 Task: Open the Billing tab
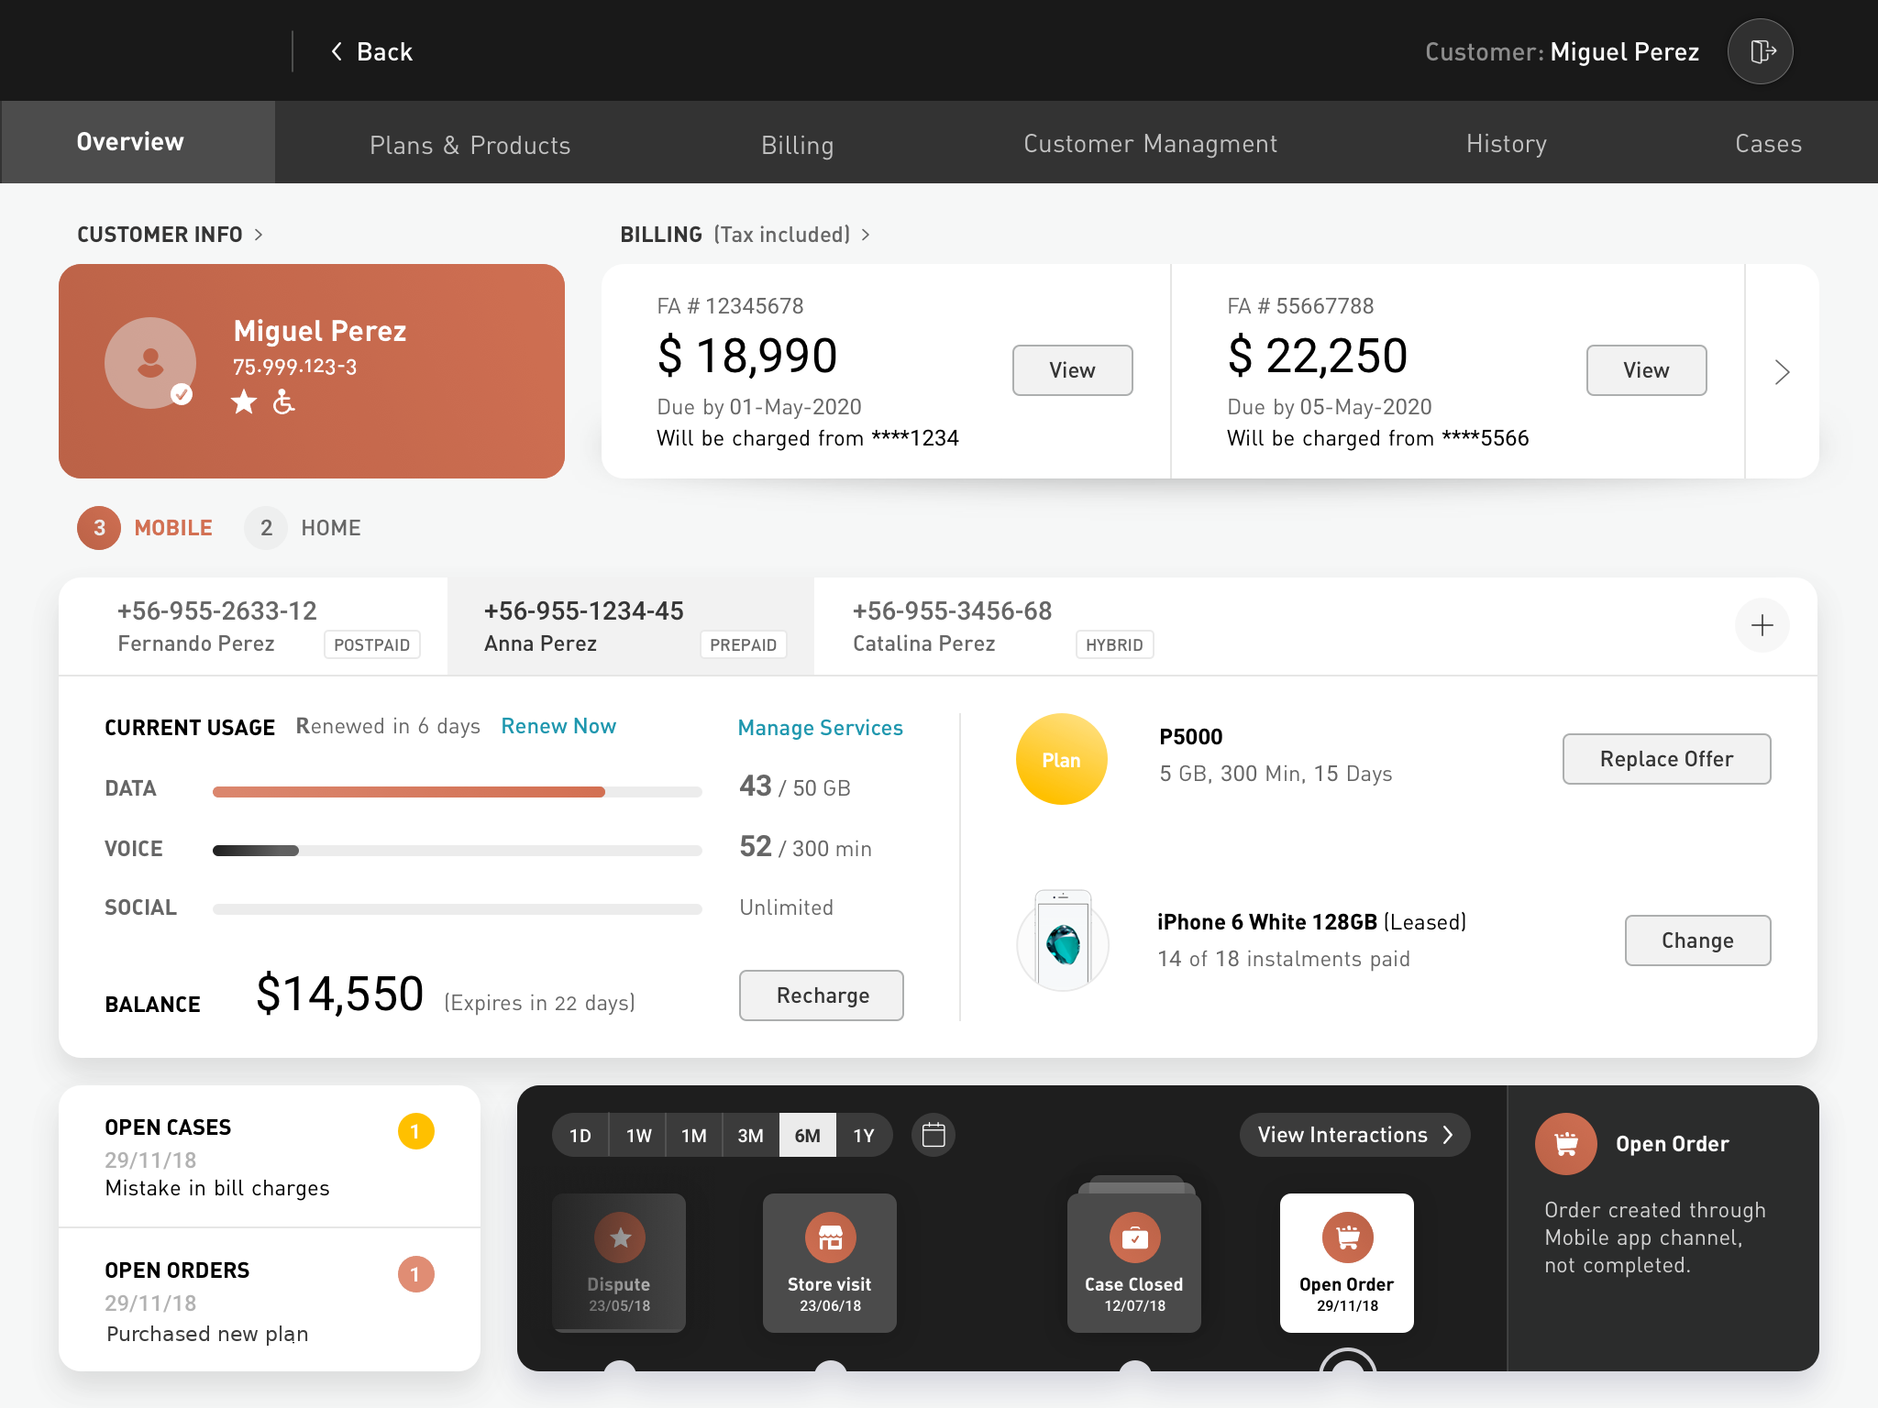(797, 145)
